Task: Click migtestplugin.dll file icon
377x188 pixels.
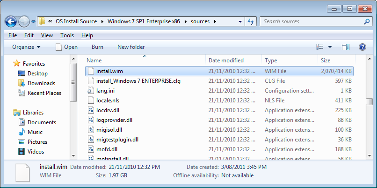Action: (x=91, y=140)
